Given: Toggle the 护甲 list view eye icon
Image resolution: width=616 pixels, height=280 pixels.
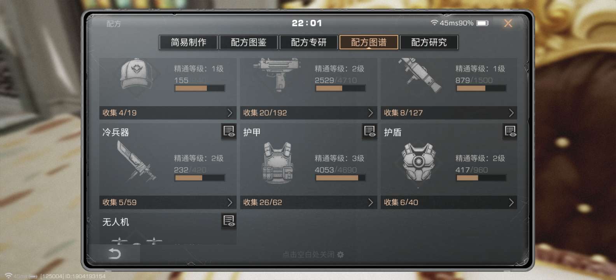Looking at the screenshot, I should (x=369, y=131).
